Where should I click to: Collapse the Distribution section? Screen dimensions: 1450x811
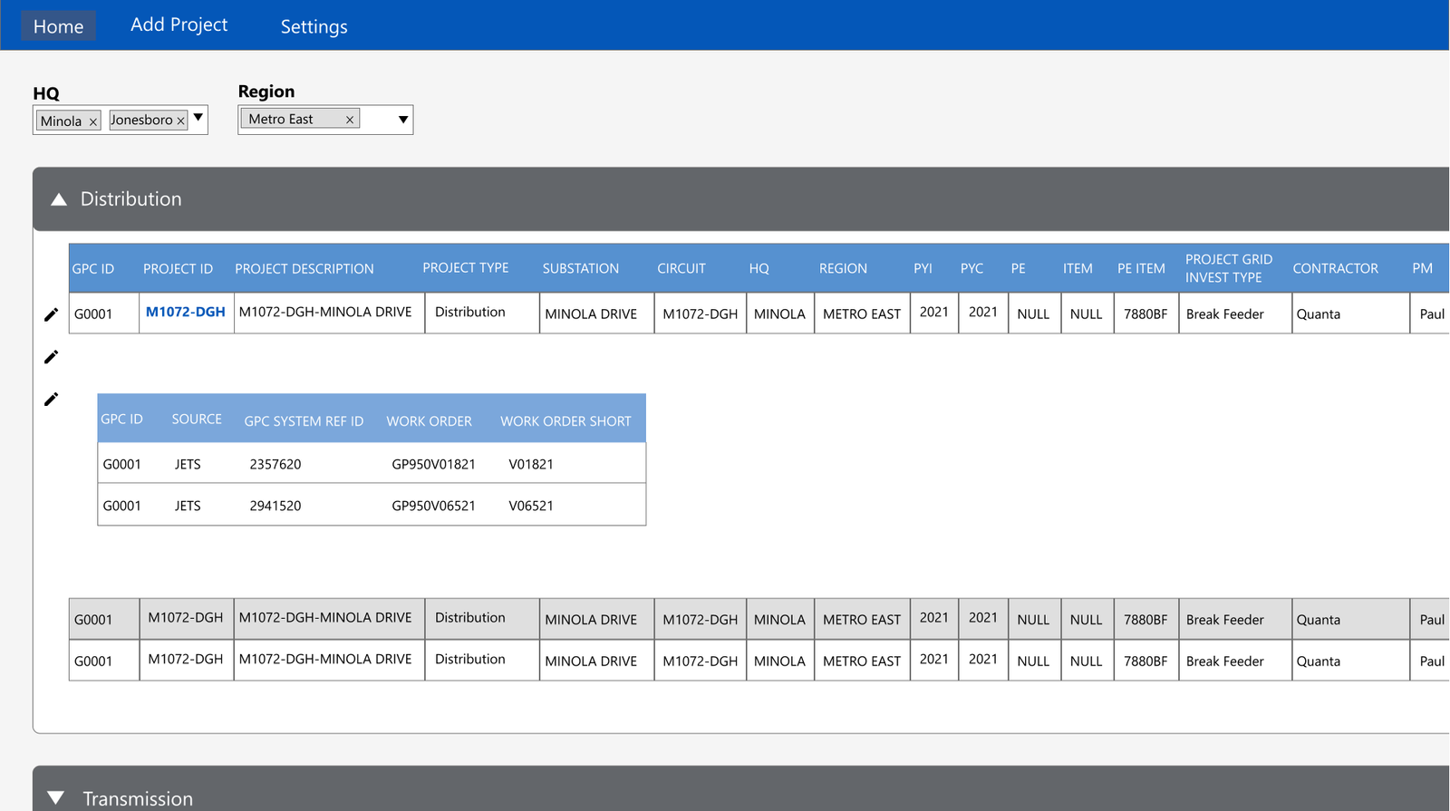[x=59, y=199]
